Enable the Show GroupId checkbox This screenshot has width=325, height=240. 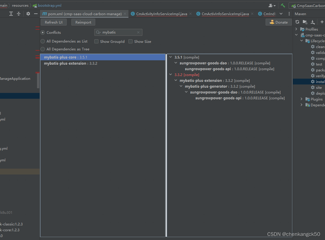(x=96, y=41)
